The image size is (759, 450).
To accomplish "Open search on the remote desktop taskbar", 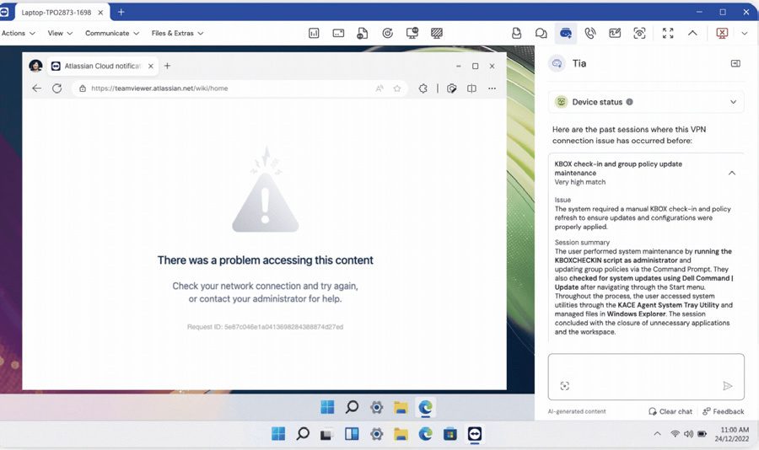I will 352,407.
